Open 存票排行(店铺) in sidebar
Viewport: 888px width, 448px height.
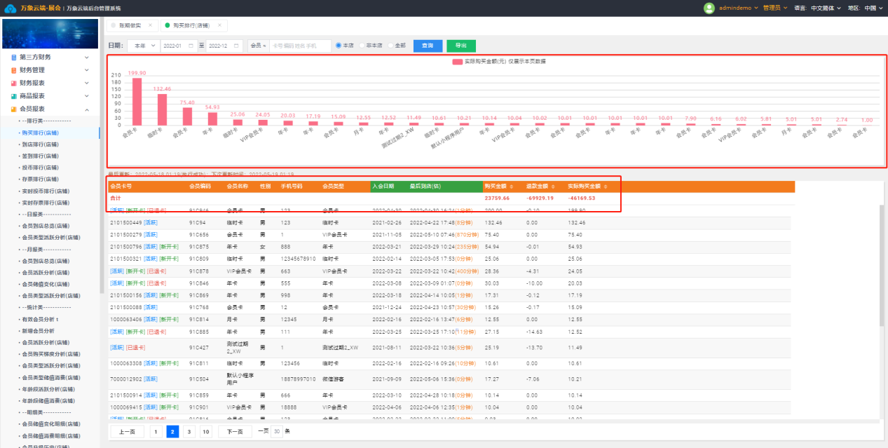(x=40, y=179)
